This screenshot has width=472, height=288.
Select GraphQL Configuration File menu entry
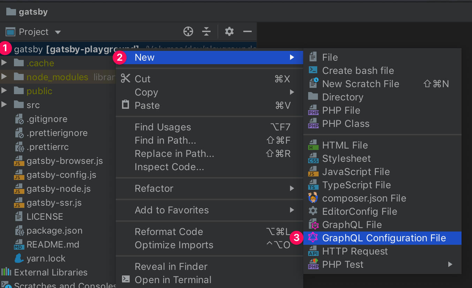coord(384,238)
